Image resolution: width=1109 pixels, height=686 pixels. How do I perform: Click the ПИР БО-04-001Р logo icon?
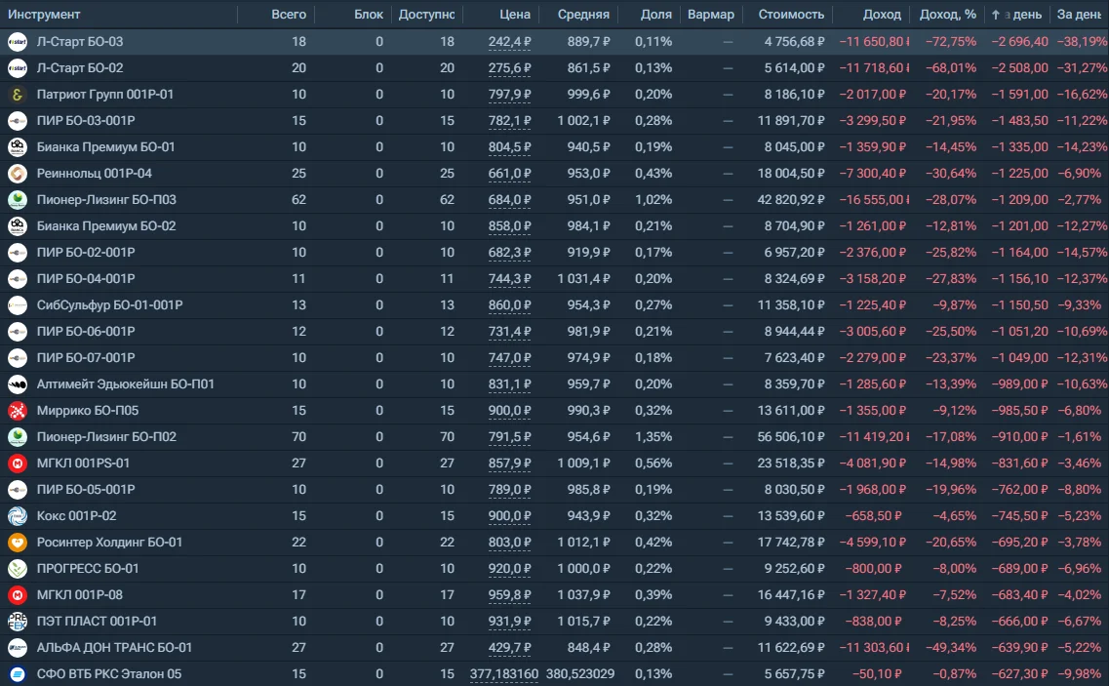pos(17,279)
